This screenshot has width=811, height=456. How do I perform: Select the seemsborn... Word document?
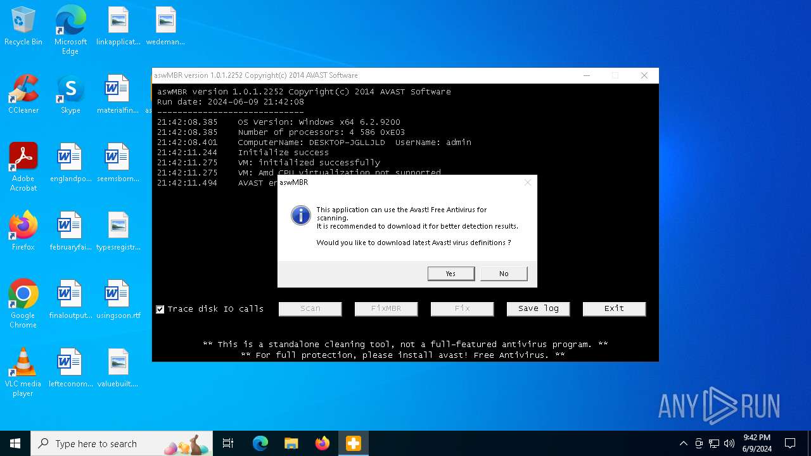(x=118, y=163)
